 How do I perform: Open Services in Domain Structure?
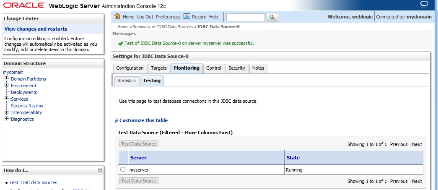coord(19,99)
